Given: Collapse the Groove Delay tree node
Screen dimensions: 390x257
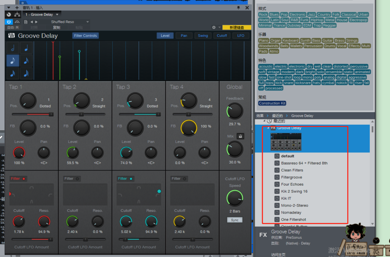Looking at the screenshot, I should click(268, 128).
